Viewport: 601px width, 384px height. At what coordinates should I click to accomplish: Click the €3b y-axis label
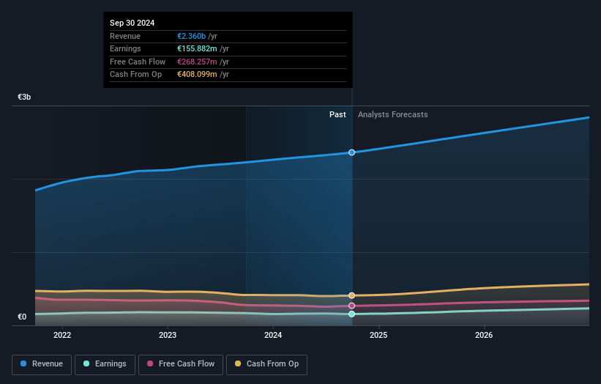pyautogui.click(x=24, y=97)
